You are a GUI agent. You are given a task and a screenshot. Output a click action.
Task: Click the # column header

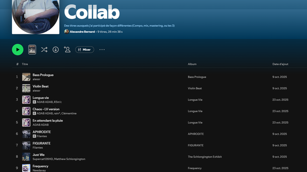click(17, 64)
